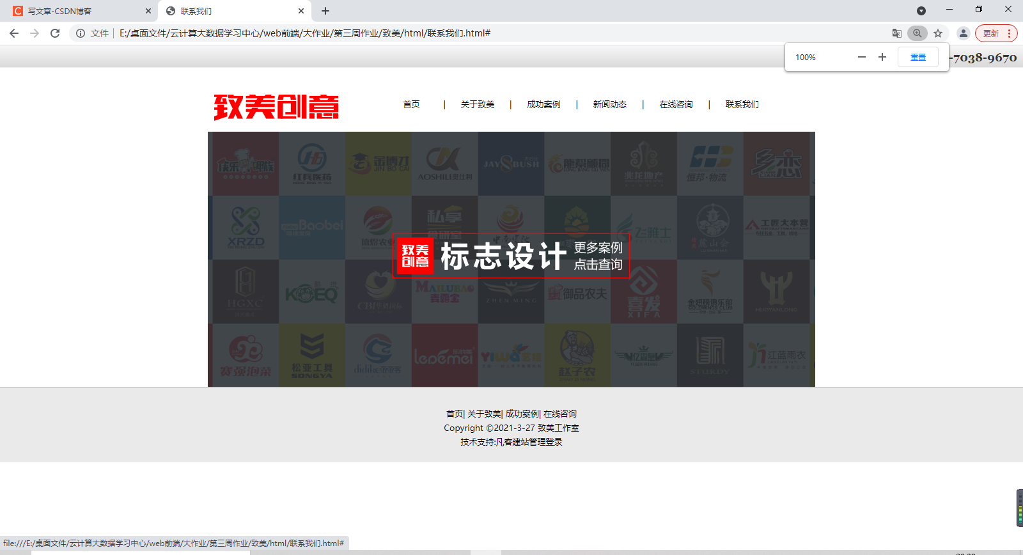Click the JAY & BUSH logo tile

coord(511,164)
